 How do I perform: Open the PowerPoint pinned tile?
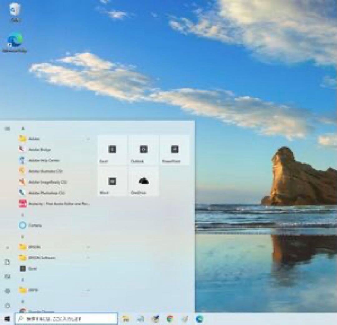tap(175, 150)
